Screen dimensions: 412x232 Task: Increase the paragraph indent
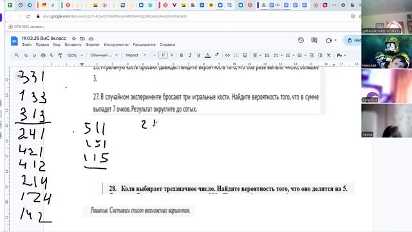coord(320,55)
